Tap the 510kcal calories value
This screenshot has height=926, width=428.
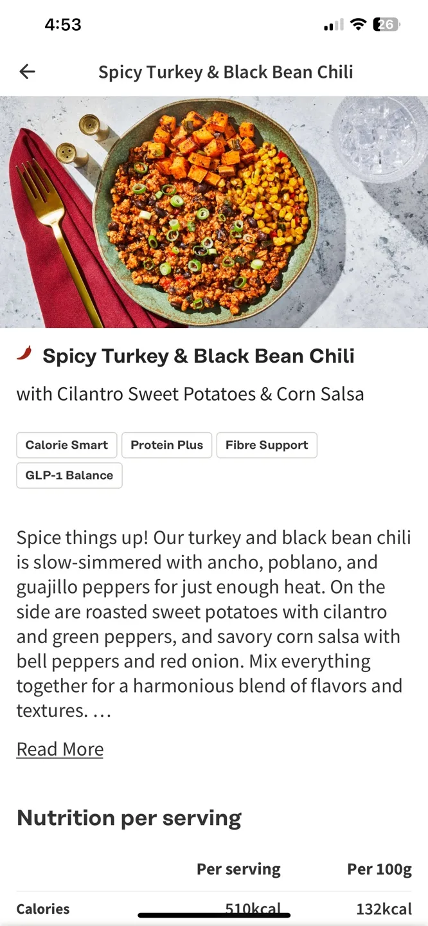[255, 909]
